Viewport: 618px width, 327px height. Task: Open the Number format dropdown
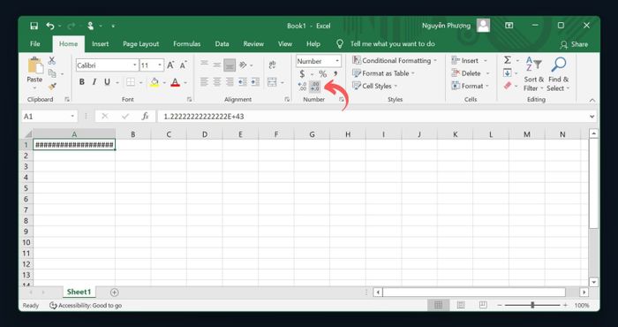337,61
